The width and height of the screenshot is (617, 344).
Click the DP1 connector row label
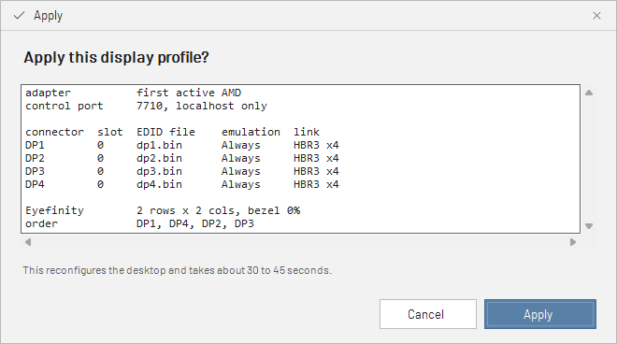[35, 145]
